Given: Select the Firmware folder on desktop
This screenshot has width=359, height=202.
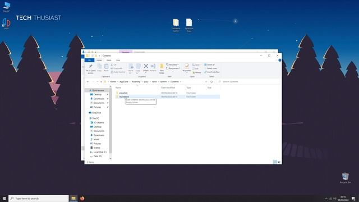Looking at the screenshot, I should click(176, 25).
